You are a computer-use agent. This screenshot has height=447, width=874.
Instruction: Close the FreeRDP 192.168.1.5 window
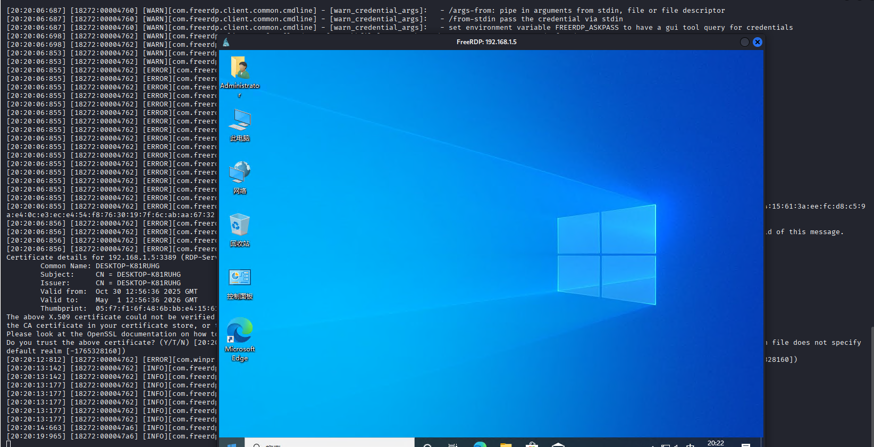pos(758,42)
